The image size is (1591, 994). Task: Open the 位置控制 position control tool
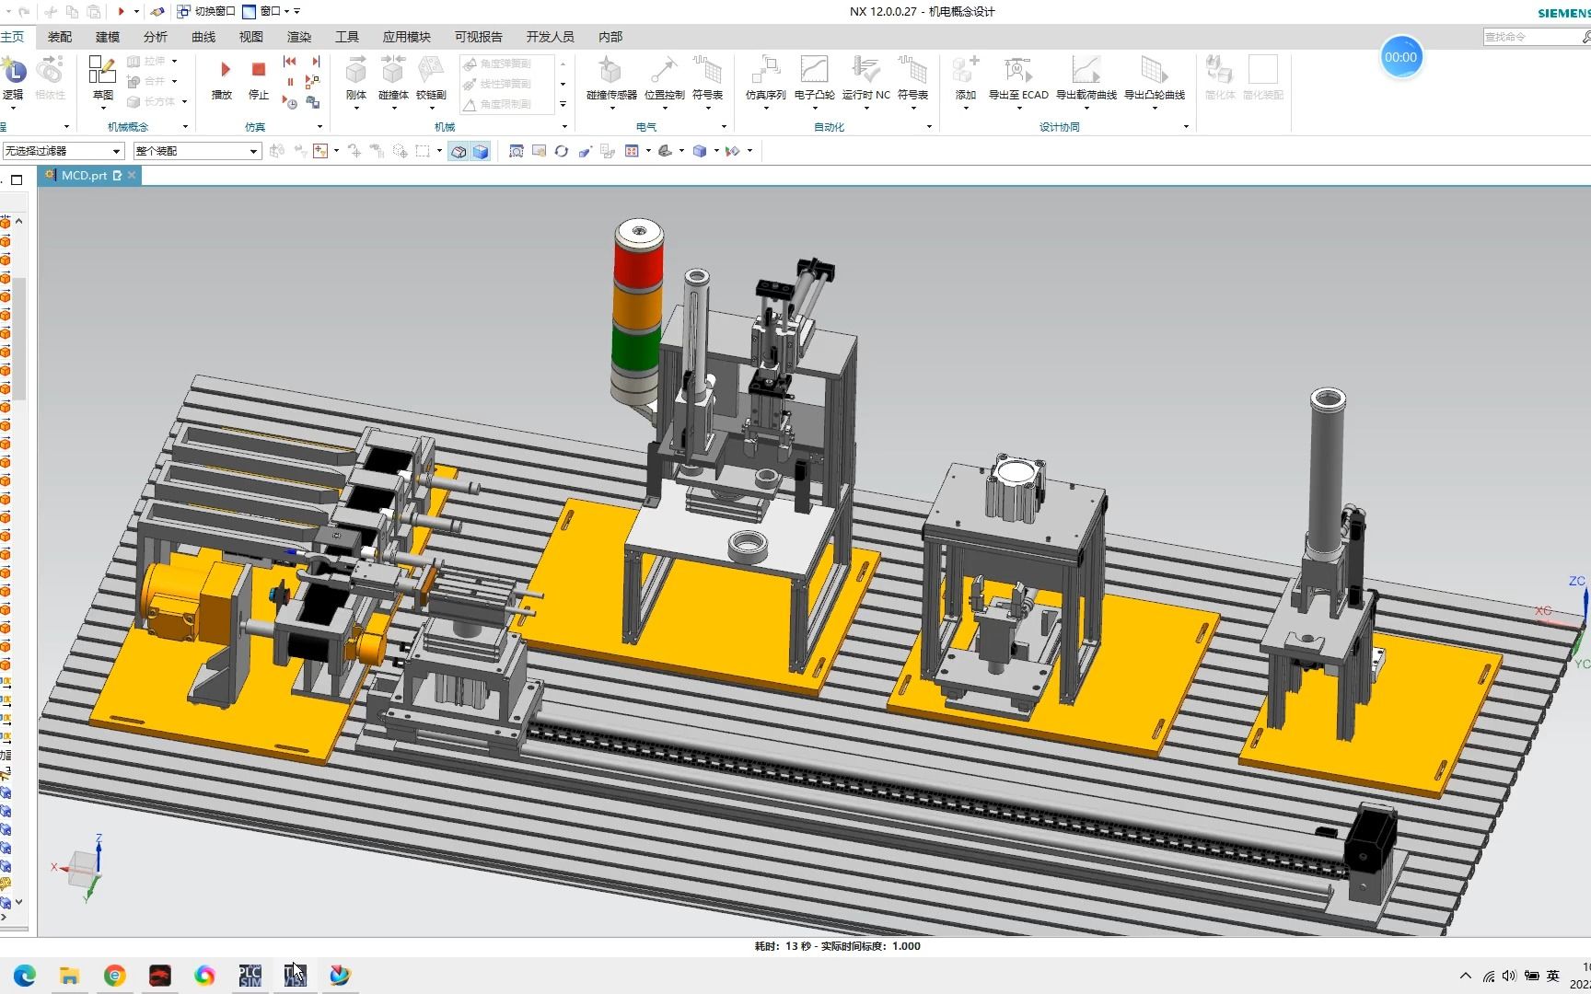[x=664, y=77]
